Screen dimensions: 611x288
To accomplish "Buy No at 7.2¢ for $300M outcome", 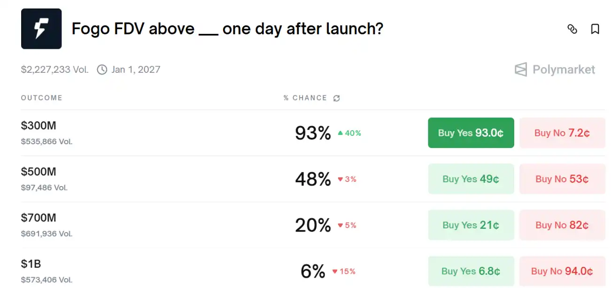I will [562, 132].
